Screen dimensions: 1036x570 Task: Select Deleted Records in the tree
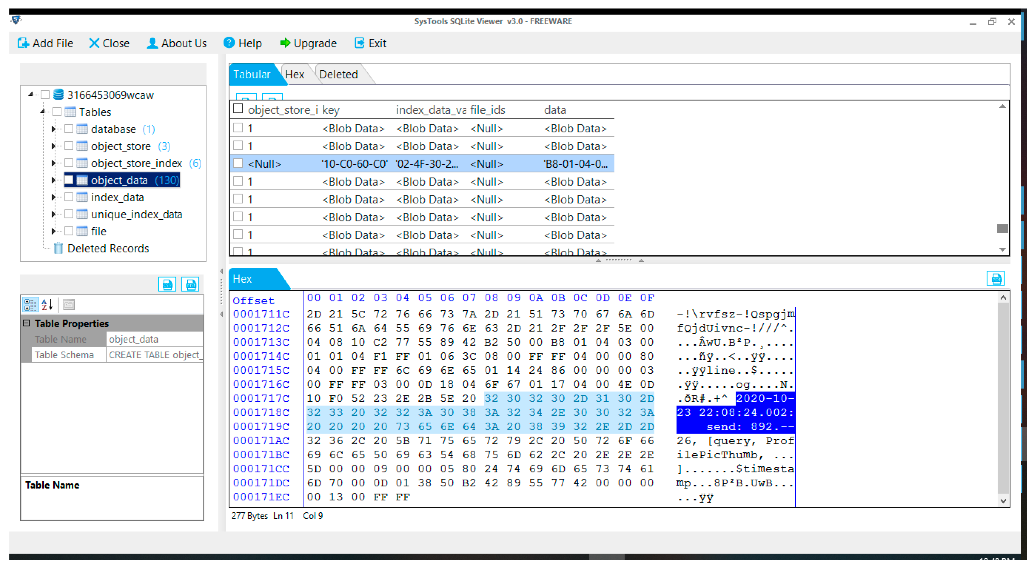coord(108,248)
